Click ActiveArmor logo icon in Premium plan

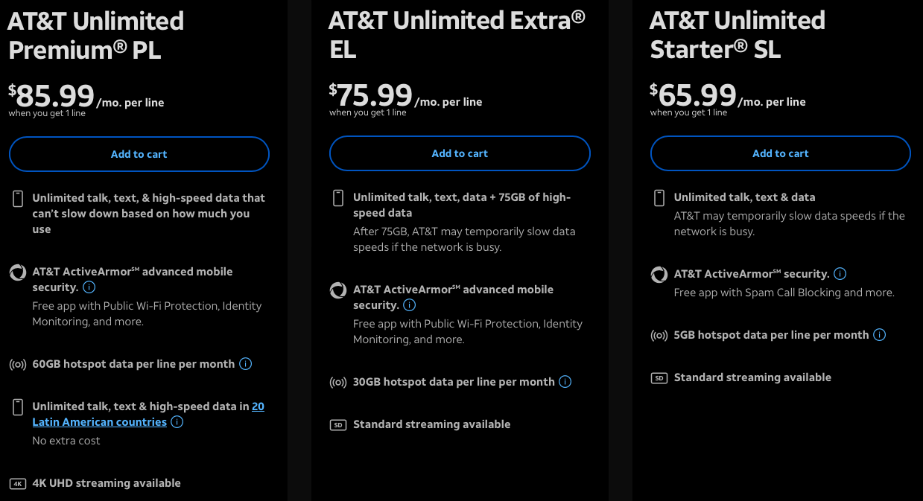pyautogui.click(x=18, y=272)
